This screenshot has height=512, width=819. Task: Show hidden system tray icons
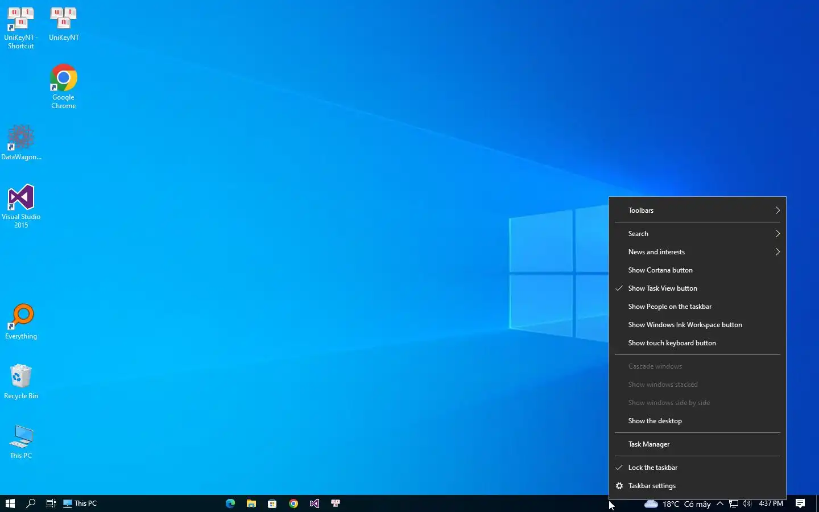point(720,503)
